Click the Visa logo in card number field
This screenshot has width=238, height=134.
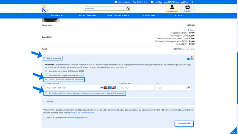(x=101, y=88)
